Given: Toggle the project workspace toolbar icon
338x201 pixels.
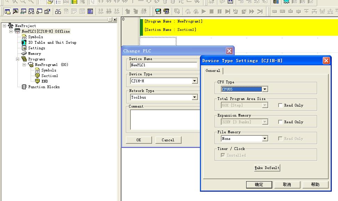Looking at the screenshot, I should tap(7, 11).
